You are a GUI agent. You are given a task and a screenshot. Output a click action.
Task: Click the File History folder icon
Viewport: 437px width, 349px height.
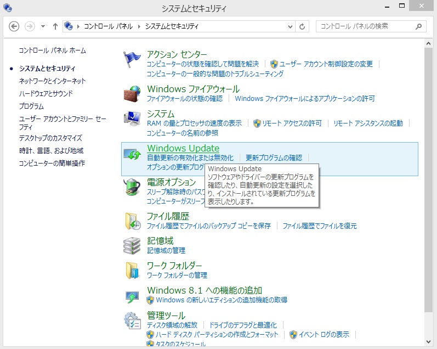(132, 221)
